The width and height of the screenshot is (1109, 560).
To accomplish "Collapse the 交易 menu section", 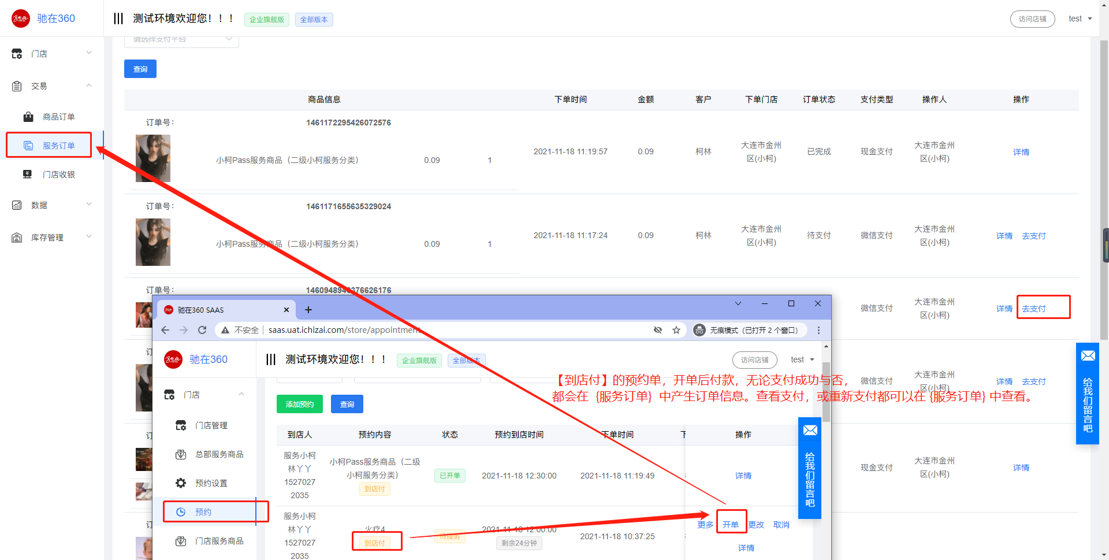I will (x=52, y=86).
